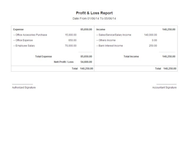
Task: Click the 54,600.00 net profit value
Action: [x=86, y=62]
